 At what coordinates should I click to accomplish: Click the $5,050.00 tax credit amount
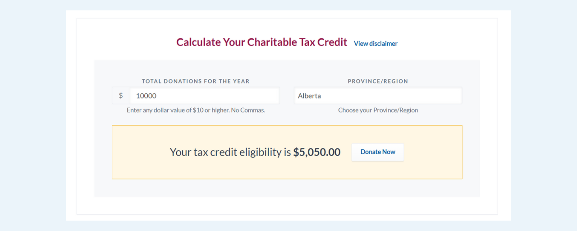316,152
